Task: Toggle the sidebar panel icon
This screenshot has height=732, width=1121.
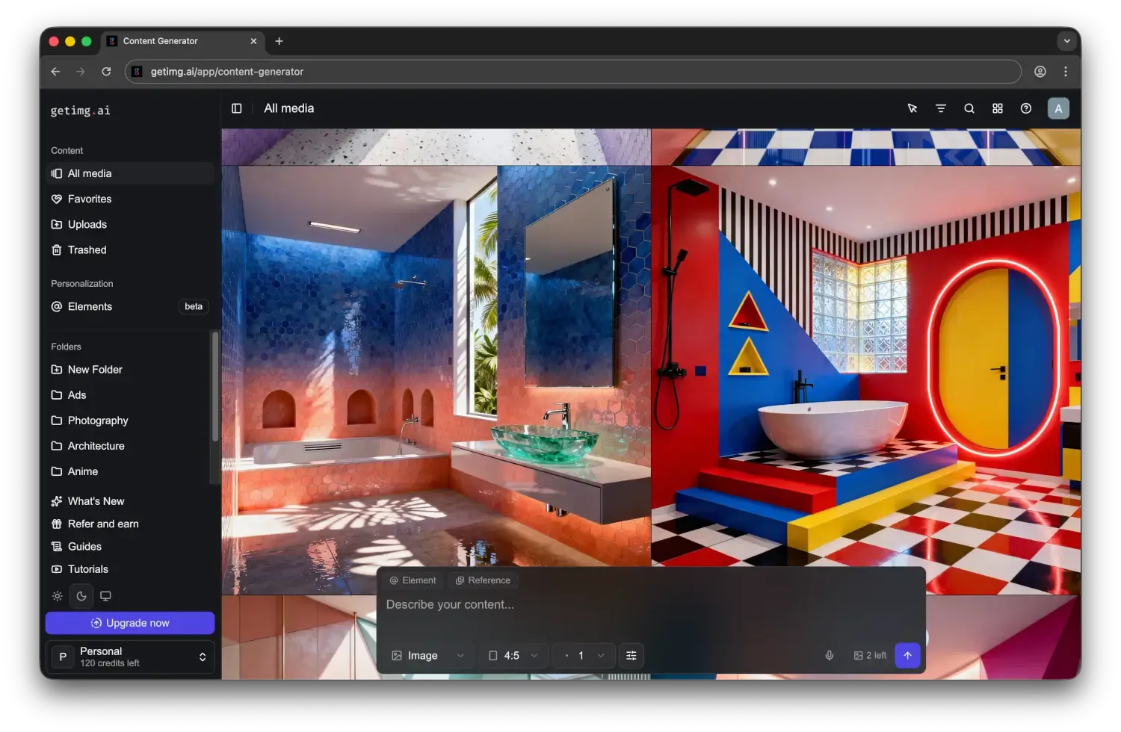Action: pos(237,108)
